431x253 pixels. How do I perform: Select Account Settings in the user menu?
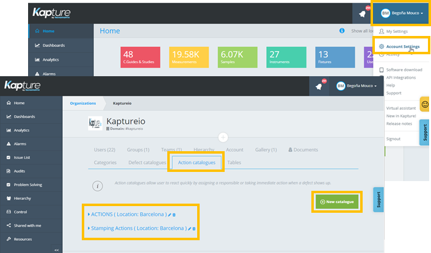click(403, 46)
